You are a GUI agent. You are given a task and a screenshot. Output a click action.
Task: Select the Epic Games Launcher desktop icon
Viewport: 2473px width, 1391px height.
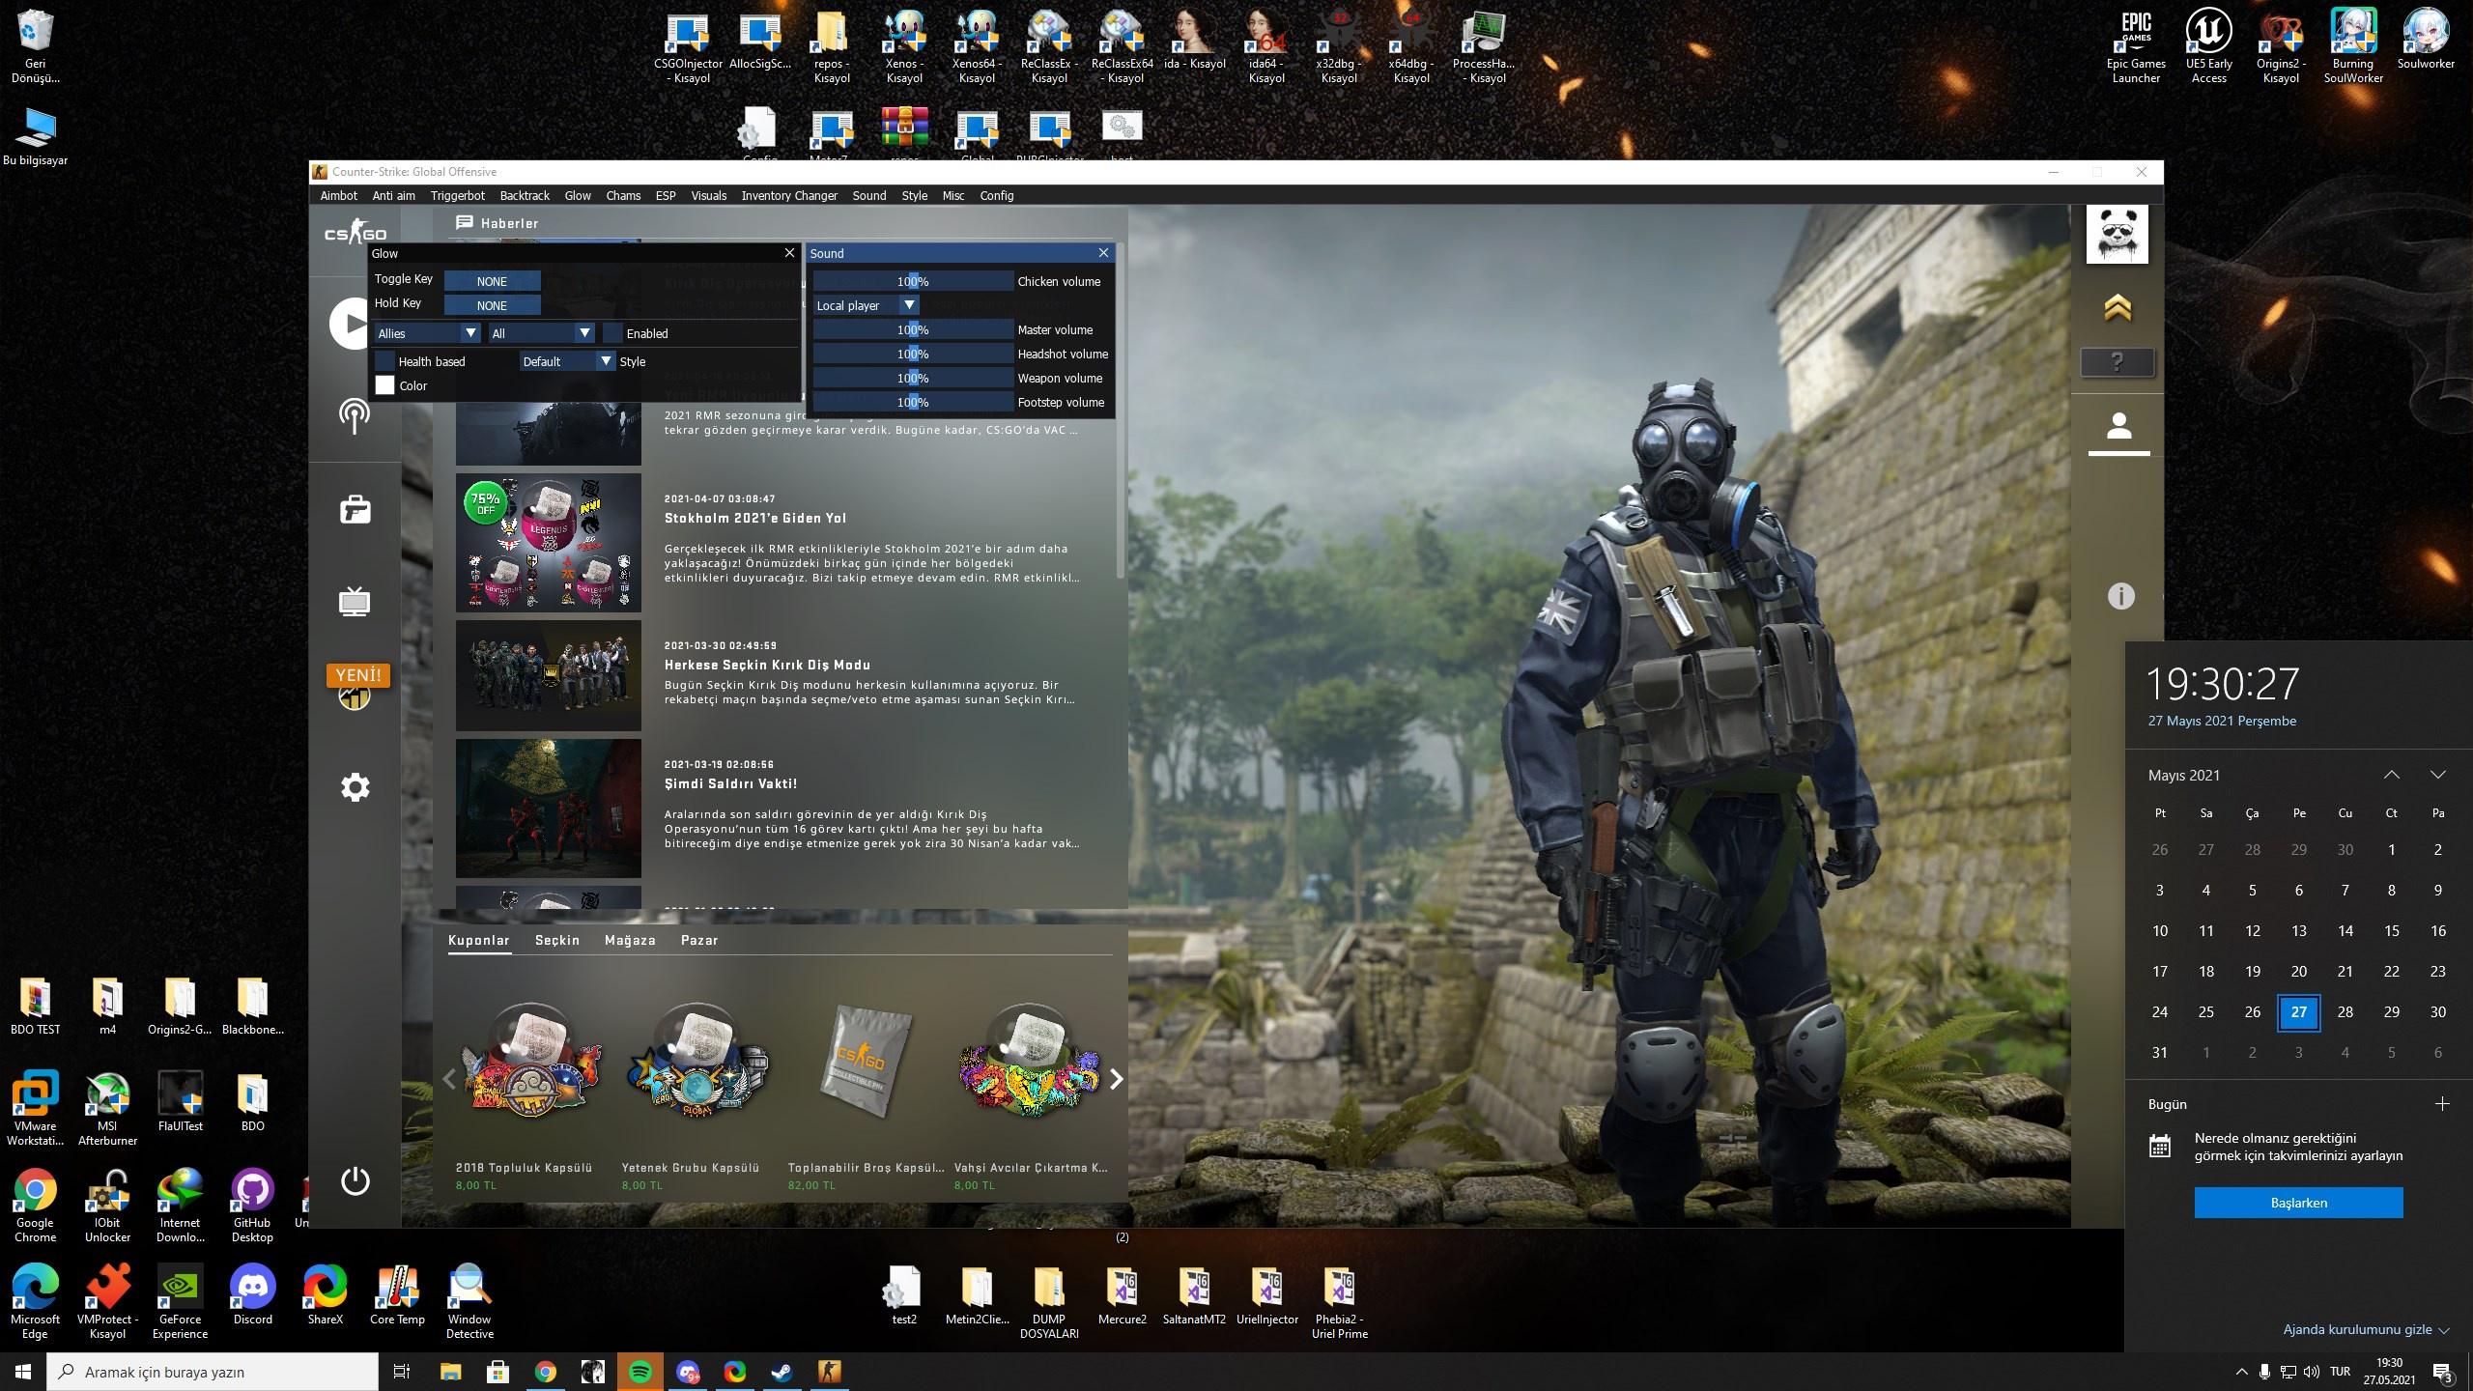pyautogui.click(x=2136, y=48)
